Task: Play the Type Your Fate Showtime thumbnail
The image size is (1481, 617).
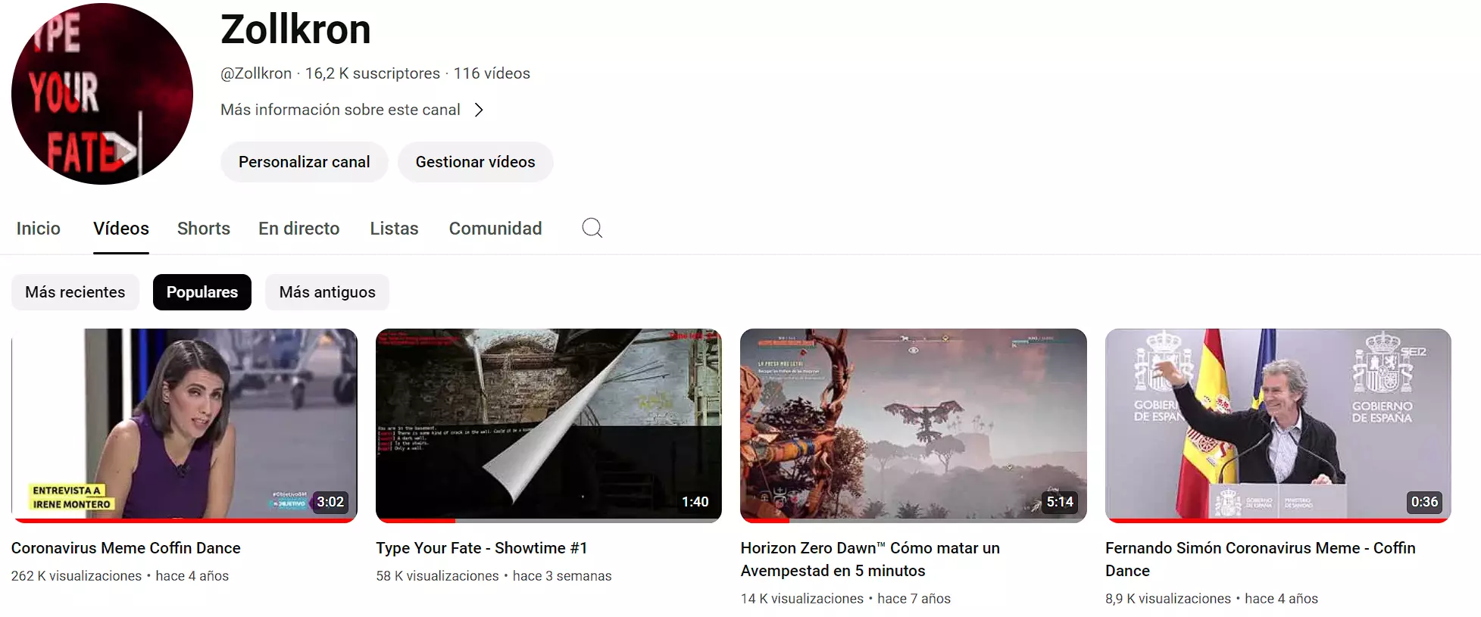Action: tap(548, 425)
